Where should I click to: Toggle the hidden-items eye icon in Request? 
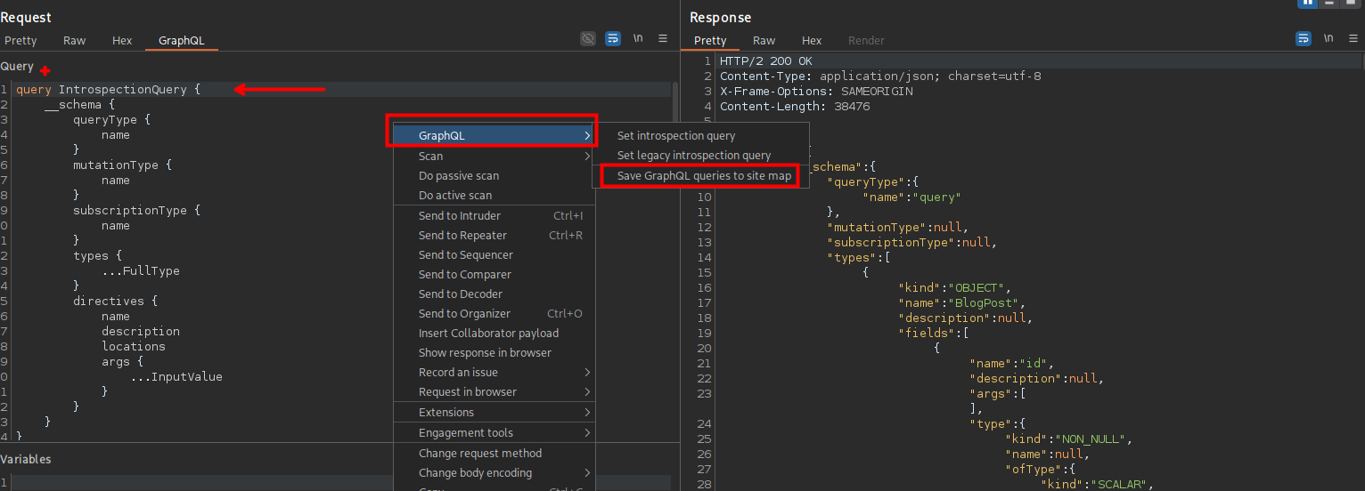[587, 38]
